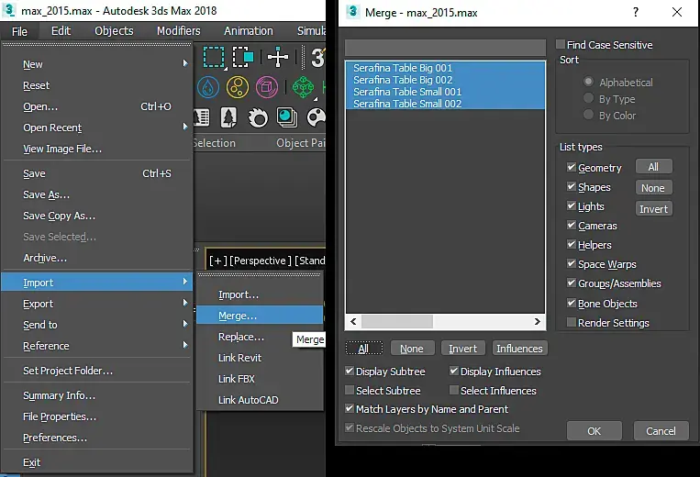
Task: Click the paint palette toolbar icon
Action: tap(317, 117)
